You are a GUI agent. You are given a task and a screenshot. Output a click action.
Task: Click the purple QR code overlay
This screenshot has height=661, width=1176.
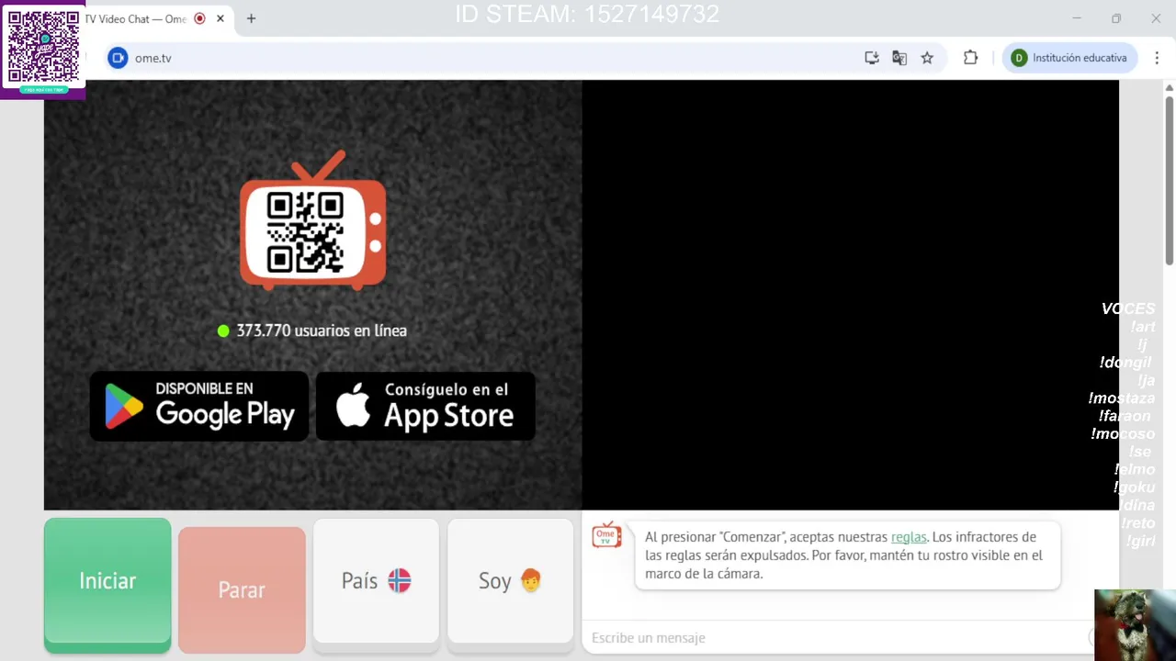42,50
